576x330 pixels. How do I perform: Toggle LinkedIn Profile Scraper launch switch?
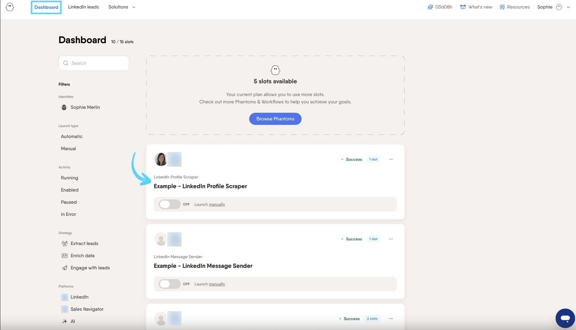[x=169, y=204]
